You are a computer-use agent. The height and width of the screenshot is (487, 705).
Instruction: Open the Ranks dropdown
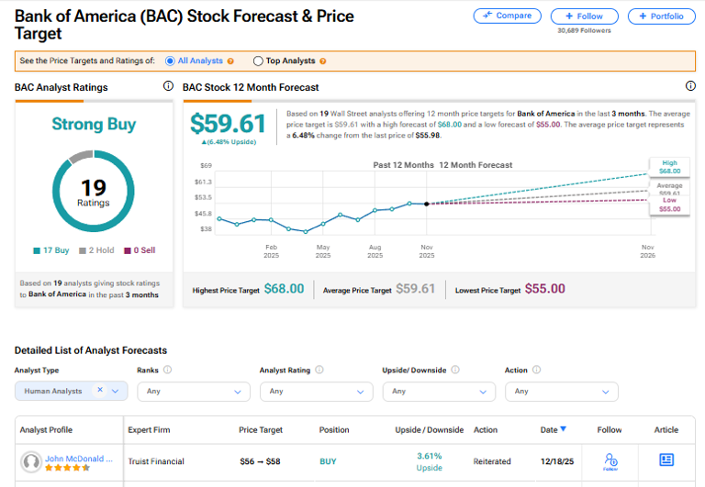coord(194,391)
